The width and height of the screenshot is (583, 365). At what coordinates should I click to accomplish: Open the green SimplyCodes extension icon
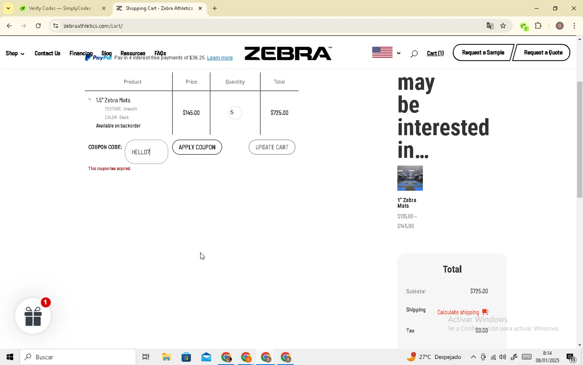[524, 26]
